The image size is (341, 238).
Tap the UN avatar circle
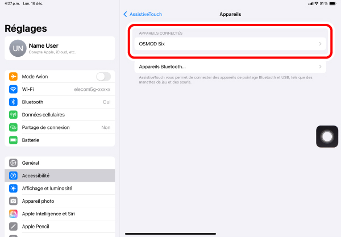point(18,48)
